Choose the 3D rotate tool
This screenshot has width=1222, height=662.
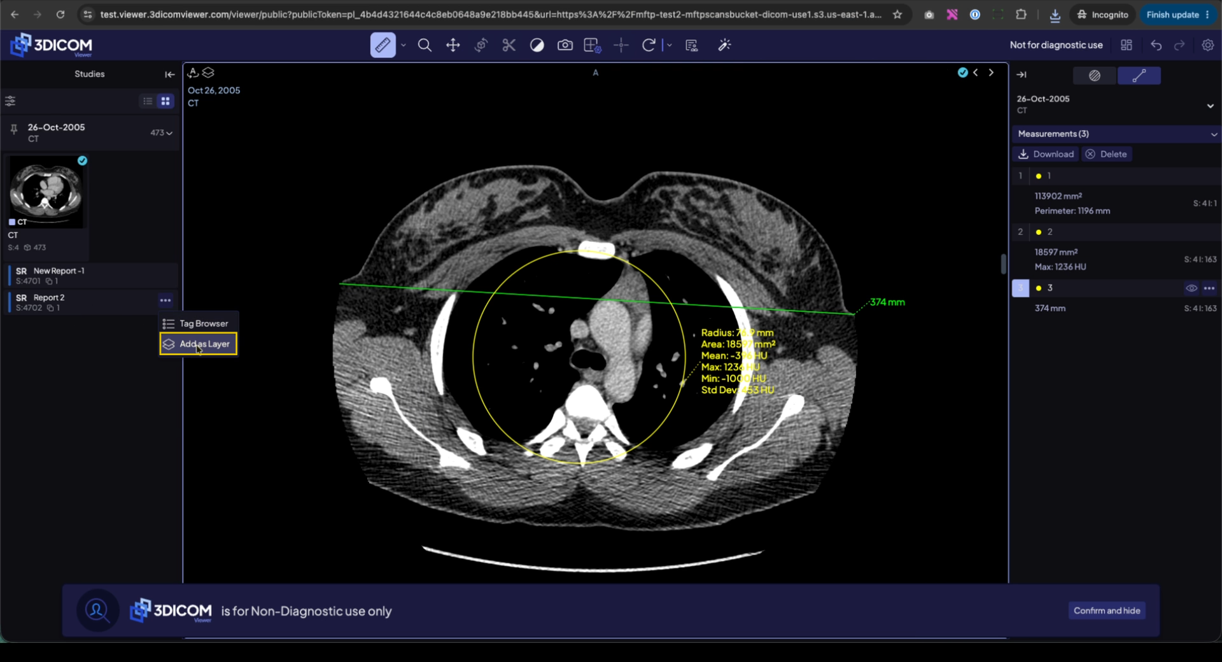click(481, 45)
